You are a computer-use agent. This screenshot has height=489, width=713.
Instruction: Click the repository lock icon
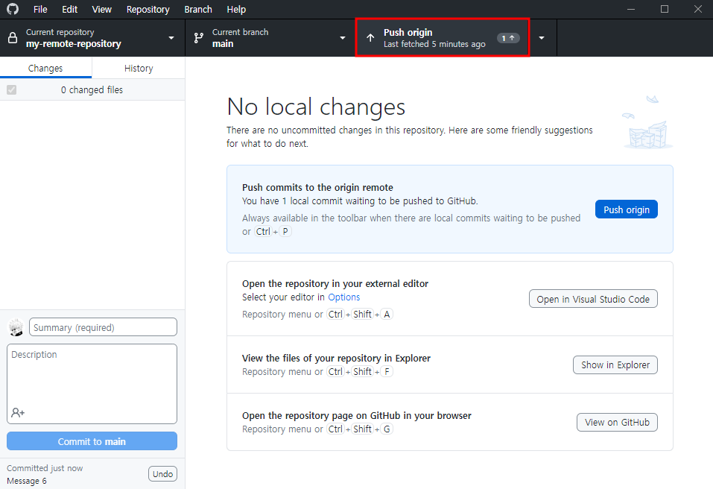pos(13,38)
